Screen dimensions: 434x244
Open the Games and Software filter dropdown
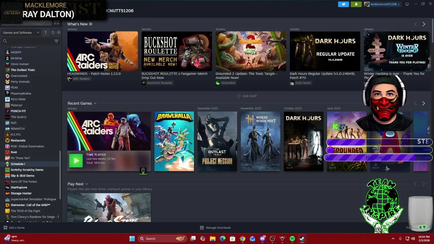21,33
